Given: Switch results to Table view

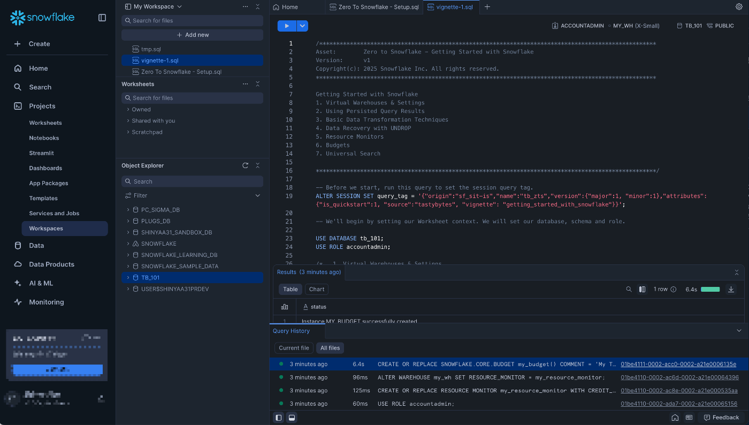Looking at the screenshot, I should point(291,289).
